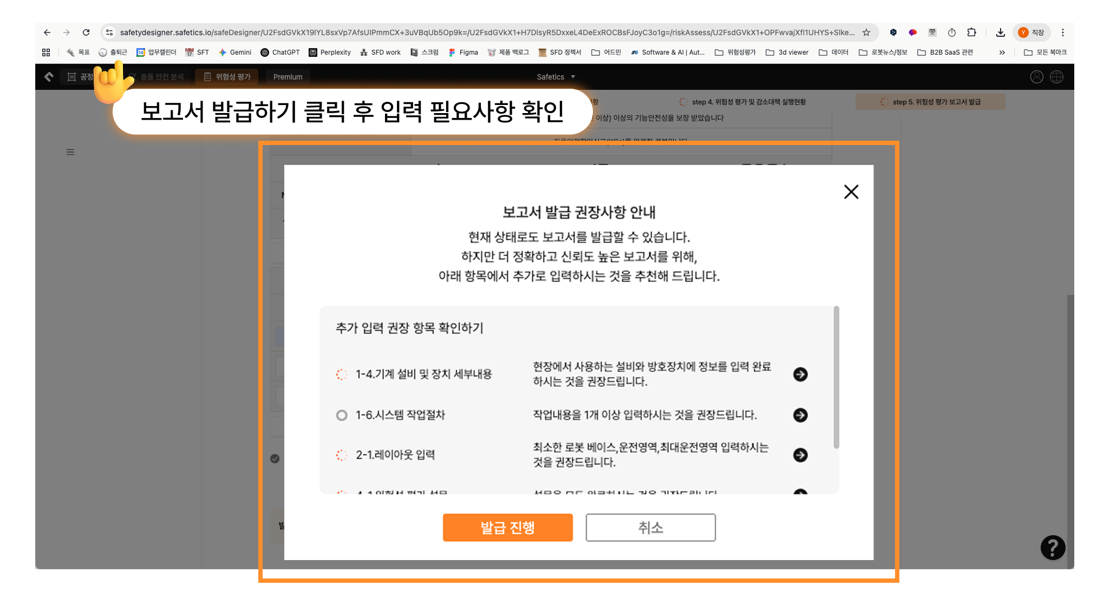
Task: Open the hamburger menu in left sidebar
Action: tap(70, 152)
